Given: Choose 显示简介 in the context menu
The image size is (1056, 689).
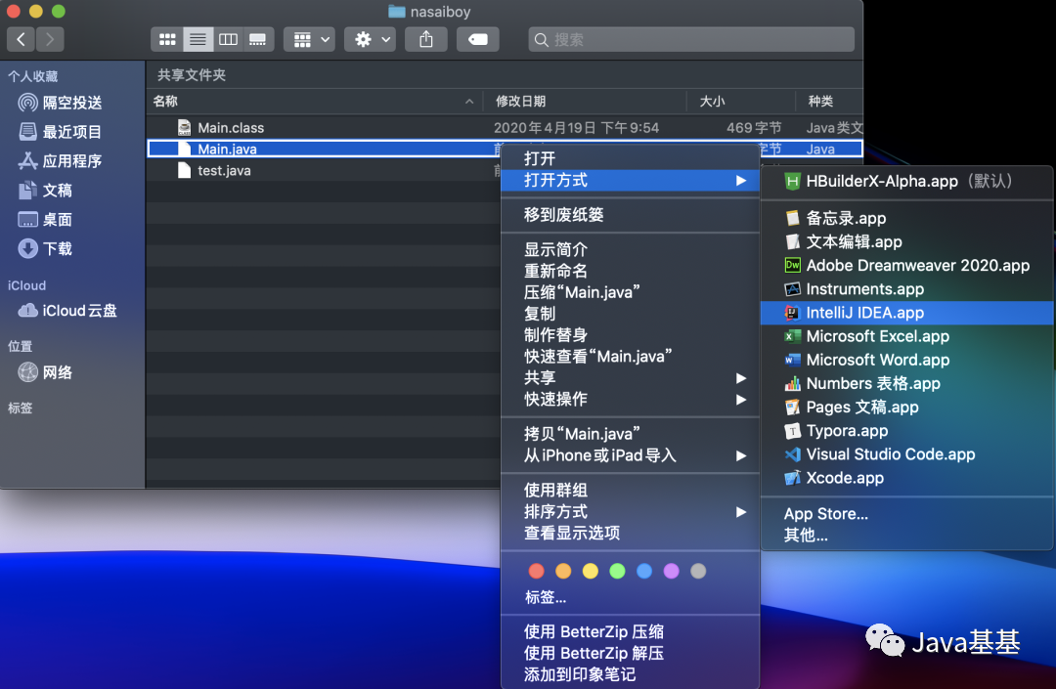Looking at the screenshot, I should pyautogui.click(x=631, y=249).
